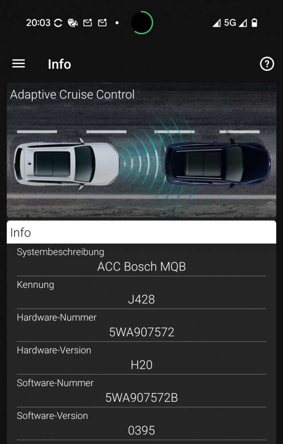Screen dimensions: 283x444
Task: Tap the battery indicator icon
Action: click(255, 23)
